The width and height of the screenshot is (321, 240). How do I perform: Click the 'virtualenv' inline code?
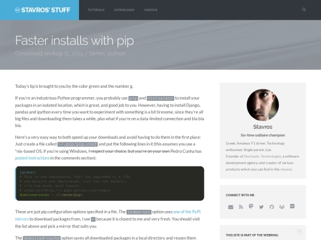[160, 98]
